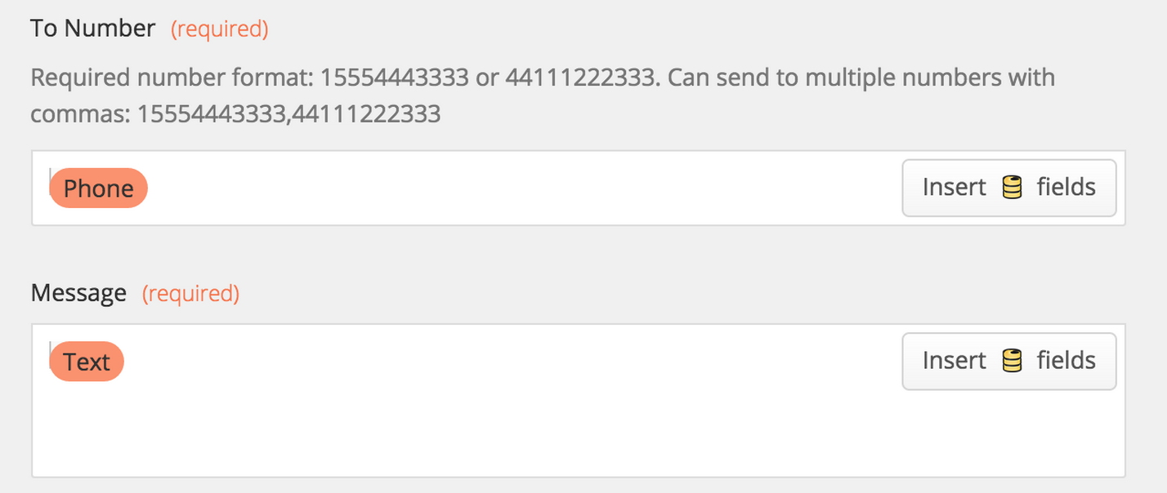
Task: Click the comma-separated example 15554443333,44111222333
Action: 288,113
